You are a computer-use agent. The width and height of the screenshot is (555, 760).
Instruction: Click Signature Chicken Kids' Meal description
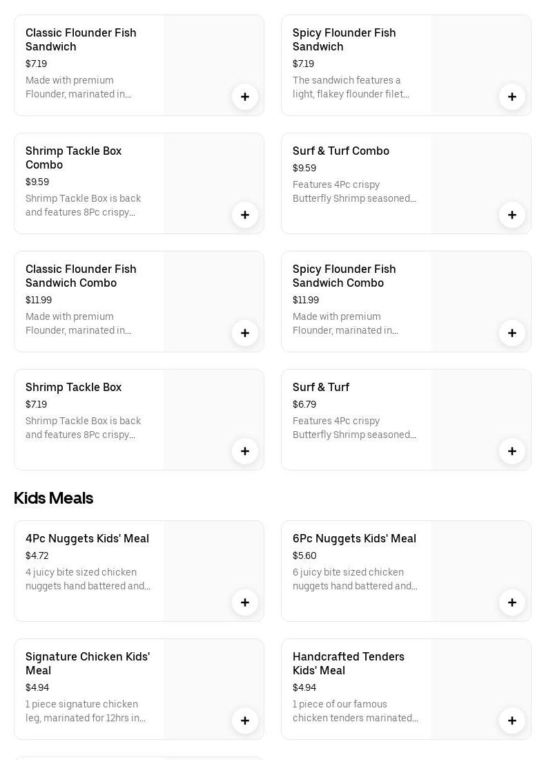(x=86, y=711)
